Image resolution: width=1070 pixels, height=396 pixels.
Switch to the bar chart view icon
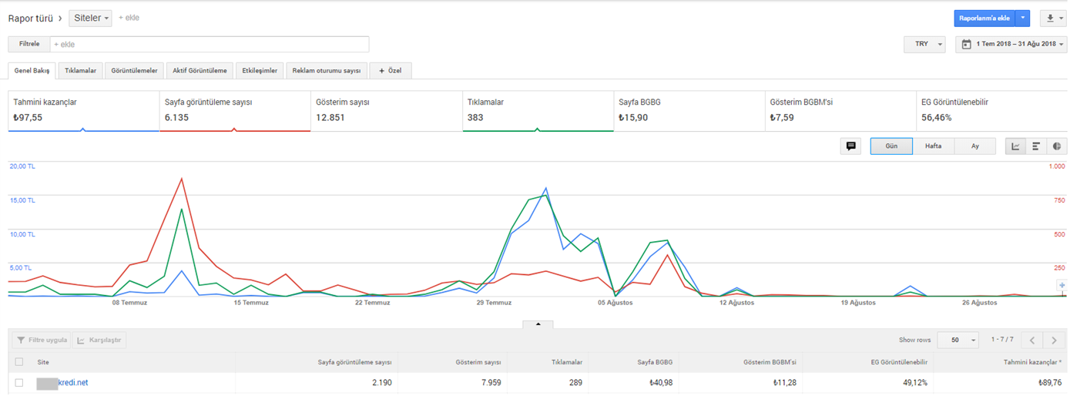coord(1036,146)
